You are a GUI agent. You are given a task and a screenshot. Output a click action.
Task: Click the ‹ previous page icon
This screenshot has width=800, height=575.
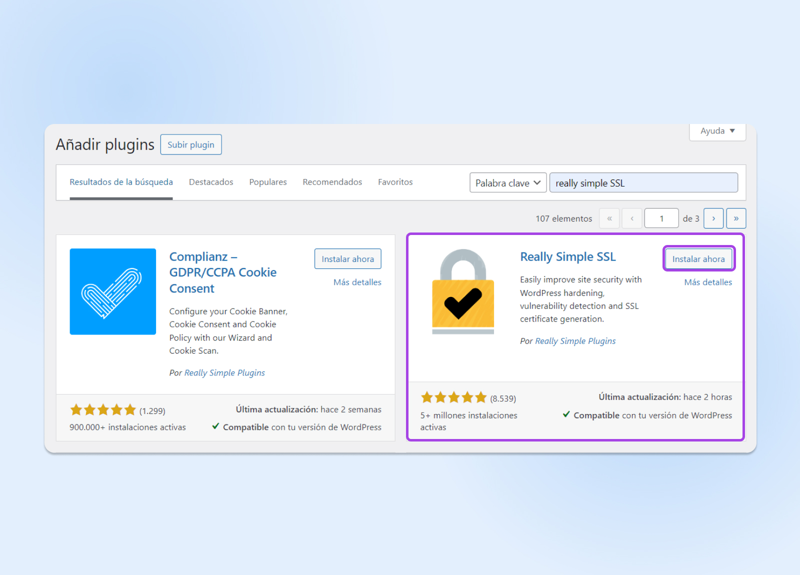[632, 218]
